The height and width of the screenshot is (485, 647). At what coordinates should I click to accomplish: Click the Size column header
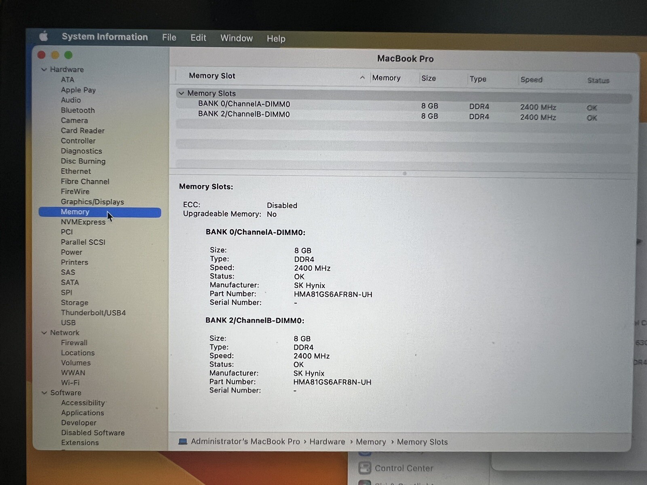(x=429, y=78)
